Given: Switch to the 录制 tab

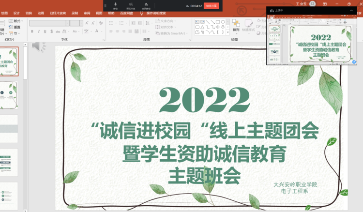Looking at the screenshot, I should [x=75, y=13].
